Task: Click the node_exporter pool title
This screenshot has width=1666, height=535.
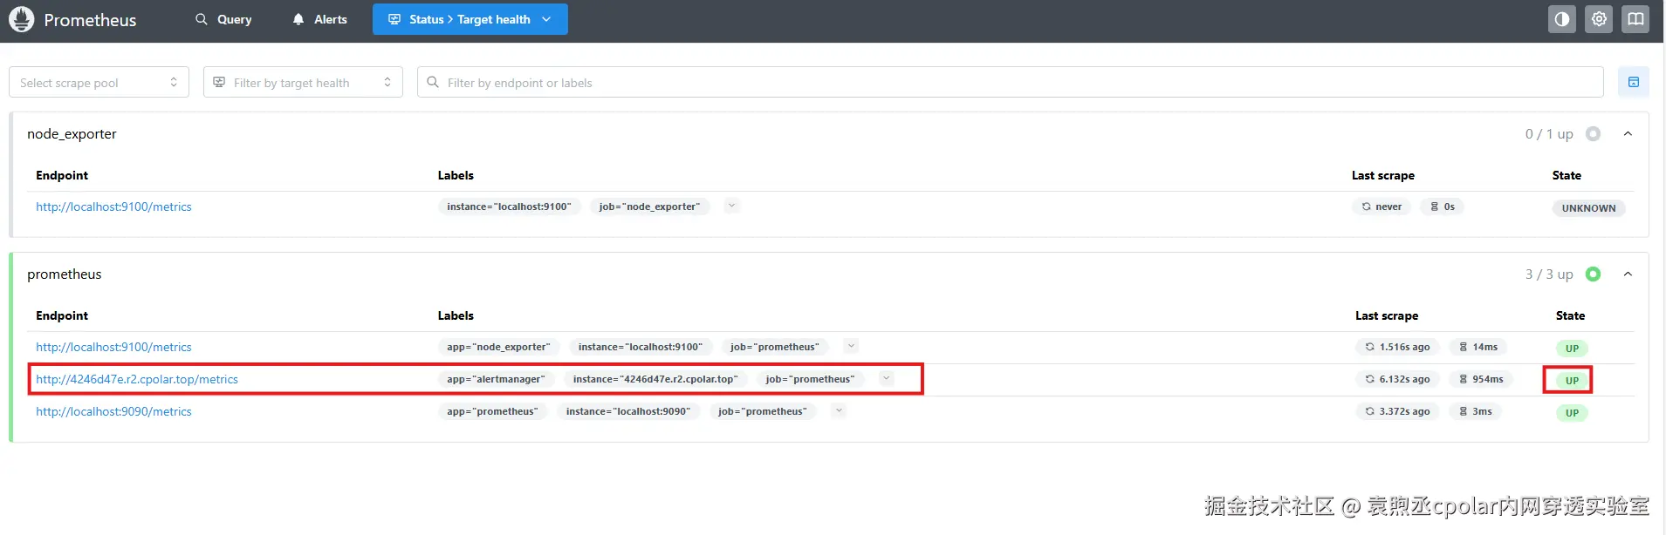Action: 72,134
